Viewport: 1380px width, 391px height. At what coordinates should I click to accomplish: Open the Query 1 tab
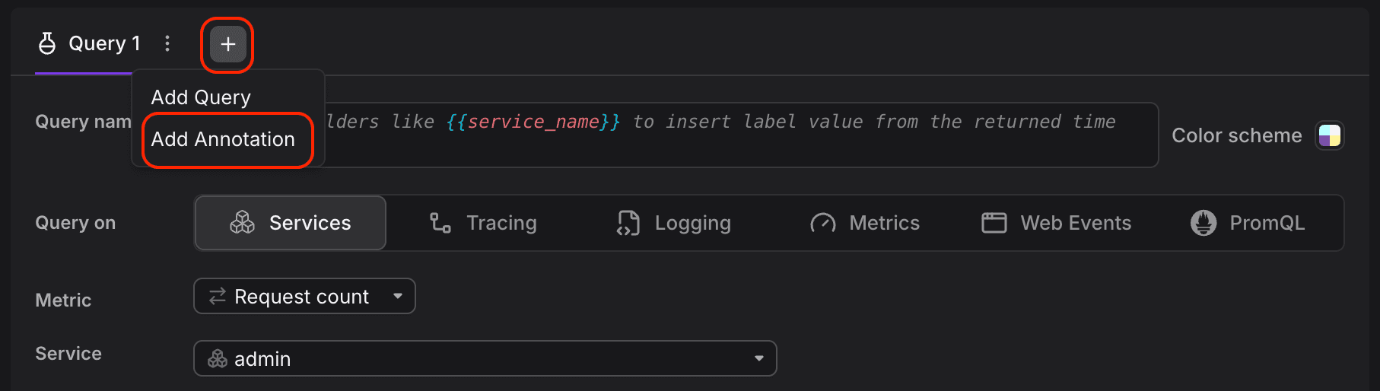click(x=88, y=43)
